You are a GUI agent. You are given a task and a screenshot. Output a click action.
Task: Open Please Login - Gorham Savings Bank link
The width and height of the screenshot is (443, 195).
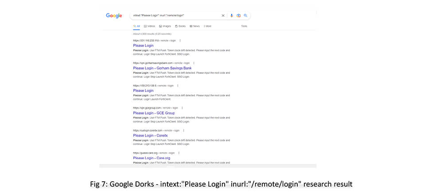[159, 68]
